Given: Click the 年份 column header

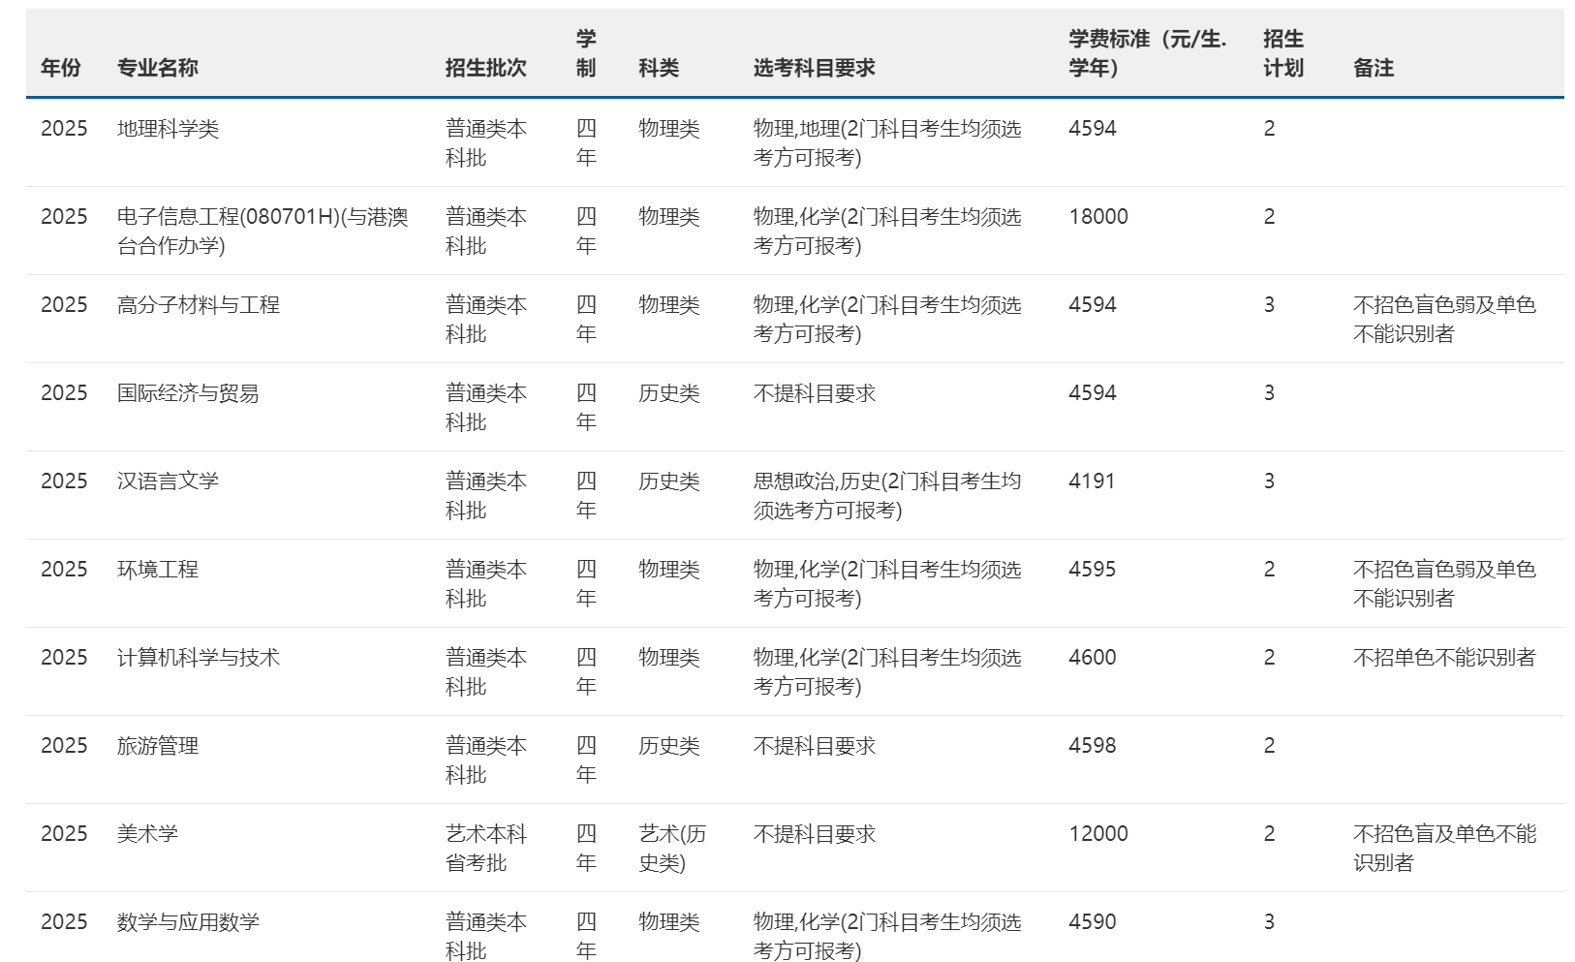Looking at the screenshot, I should (60, 68).
